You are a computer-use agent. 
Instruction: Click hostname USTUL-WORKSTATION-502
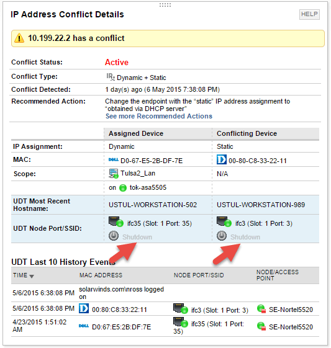(x=153, y=205)
